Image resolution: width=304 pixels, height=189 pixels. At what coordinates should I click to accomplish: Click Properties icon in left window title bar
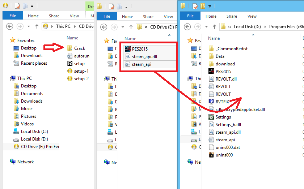click(17, 6)
